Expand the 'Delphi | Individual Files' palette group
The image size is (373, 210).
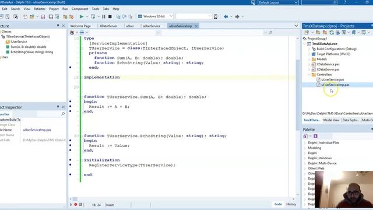pos(305,142)
